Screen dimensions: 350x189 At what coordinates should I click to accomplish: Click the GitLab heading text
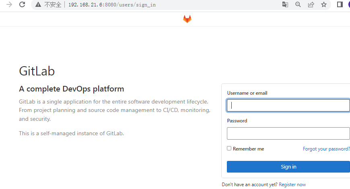click(37, 71)
